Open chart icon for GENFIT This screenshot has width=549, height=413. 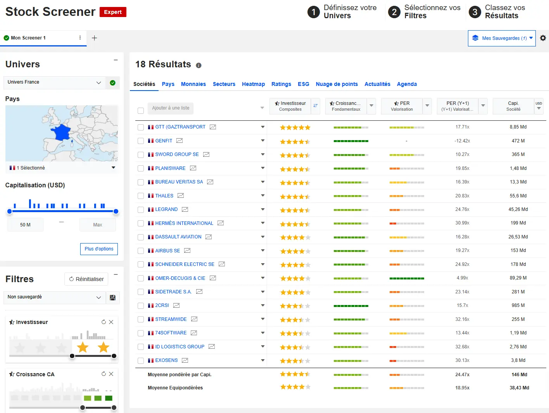(180, 141)
